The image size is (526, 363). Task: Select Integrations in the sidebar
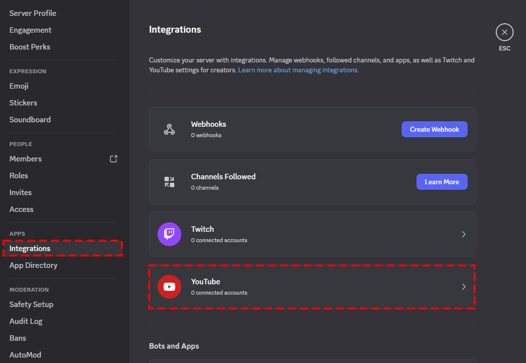pos(63,248)
